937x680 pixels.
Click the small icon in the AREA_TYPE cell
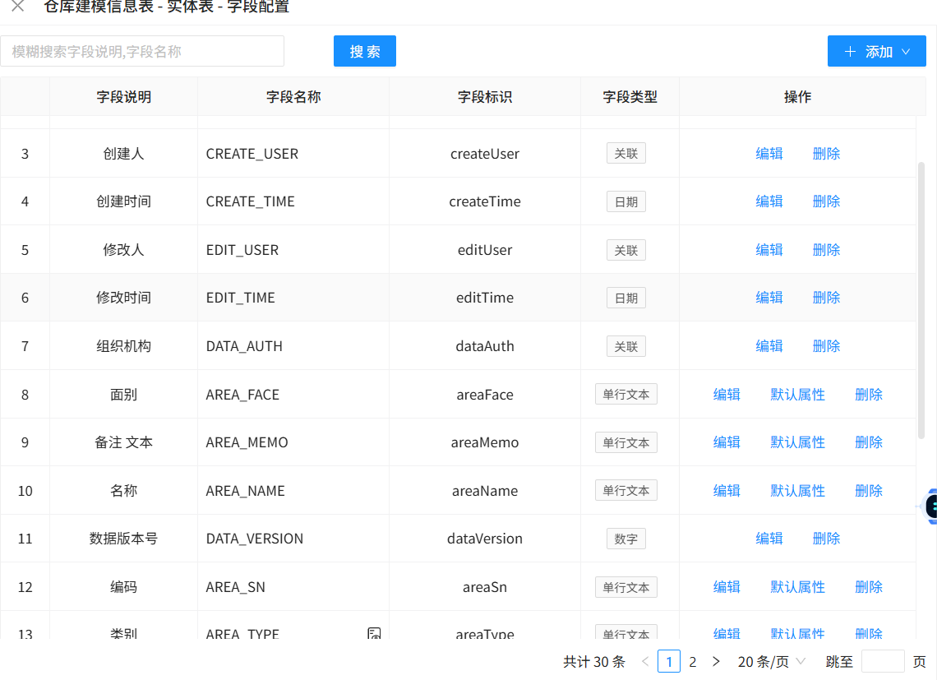click(x=374, y=633)
